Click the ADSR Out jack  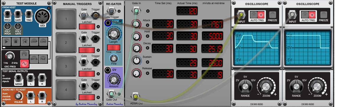[x=135, y=97]
